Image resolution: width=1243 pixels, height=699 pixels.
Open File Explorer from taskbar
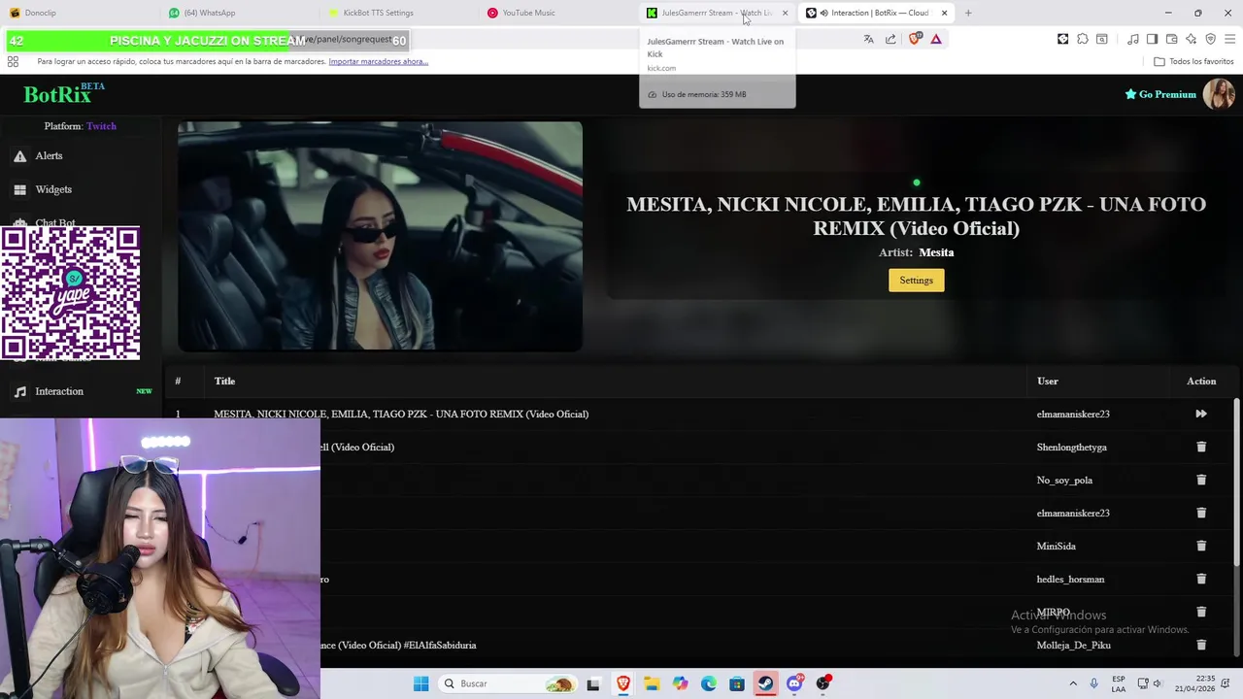[651, 683]
